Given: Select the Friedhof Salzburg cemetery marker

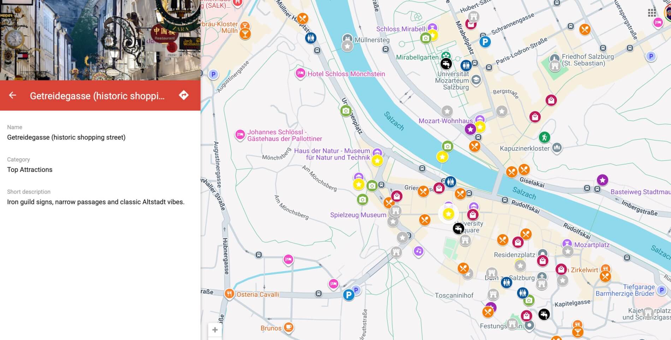Looking at the screenshot, I should click(555, 58).
